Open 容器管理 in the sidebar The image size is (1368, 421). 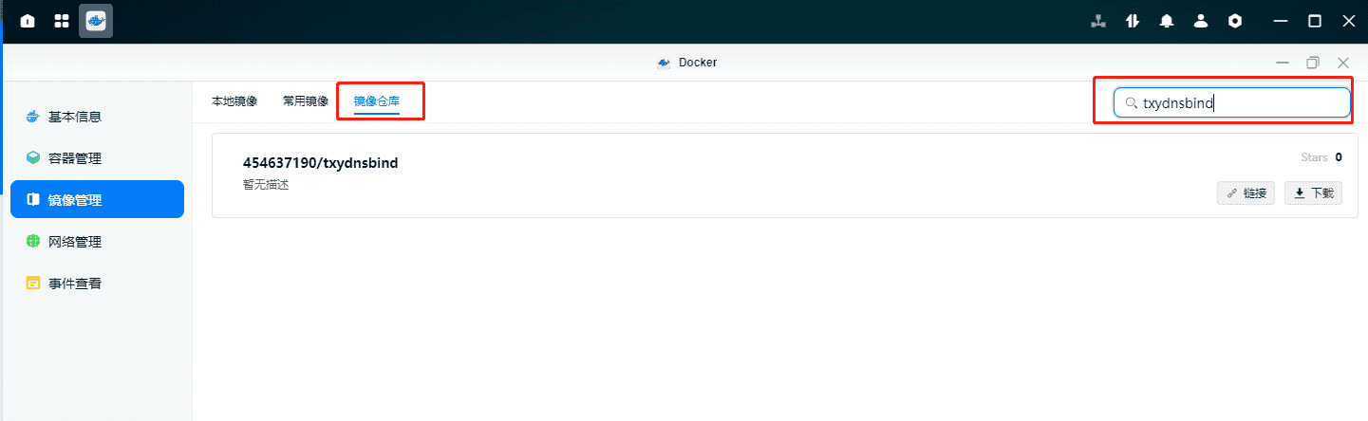(97, 158)
